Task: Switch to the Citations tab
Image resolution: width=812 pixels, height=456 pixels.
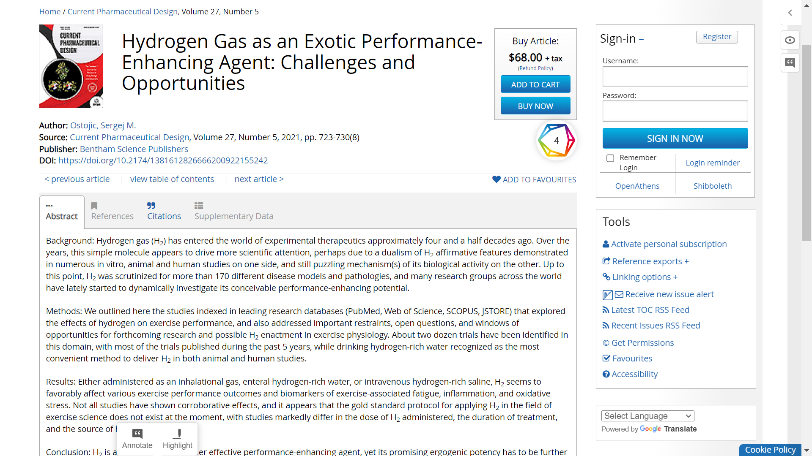Action: click(164, 211)
